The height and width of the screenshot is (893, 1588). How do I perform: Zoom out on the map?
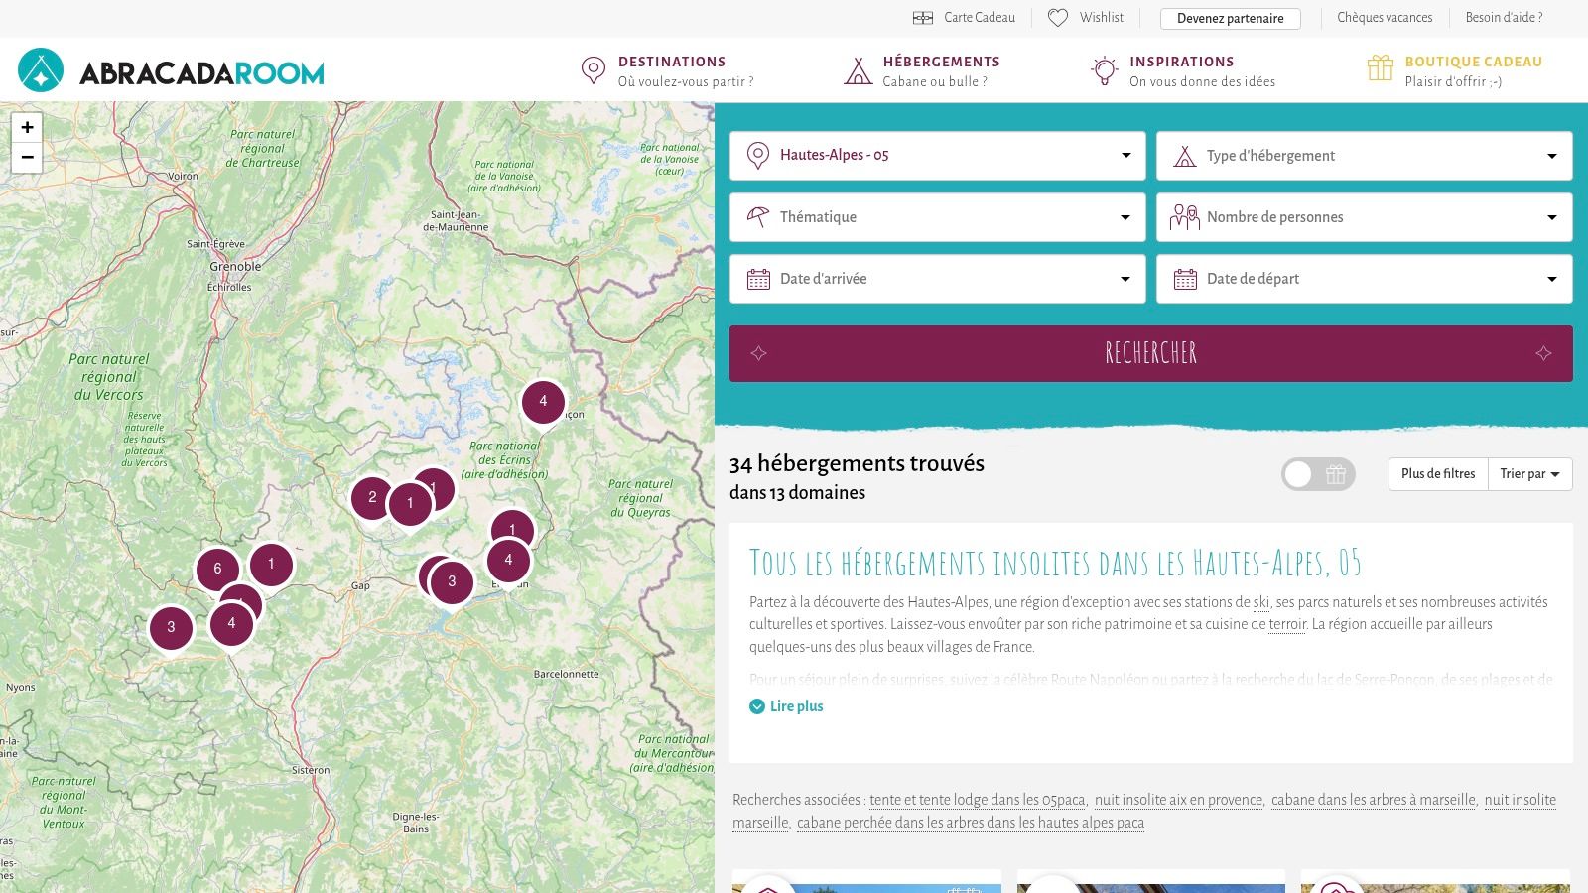(27, 157)
